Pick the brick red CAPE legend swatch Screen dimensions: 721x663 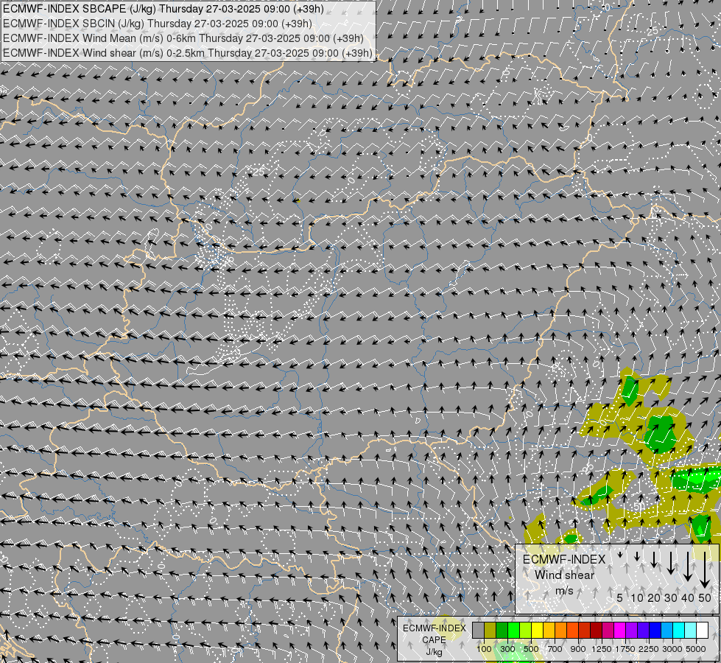[x=585, y=630]
